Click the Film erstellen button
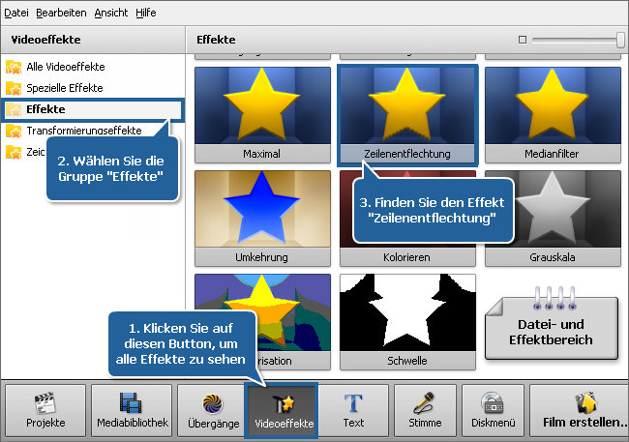629x442 pixels. (x=580, y=410)
